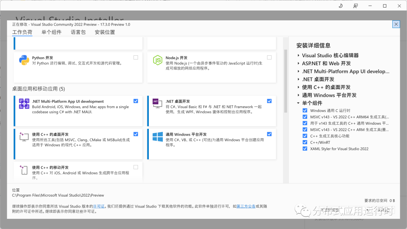Click the .NET MAUI workload icon
Image resolution: width=407 pixels, height=229 pixels.
[24, 104]
